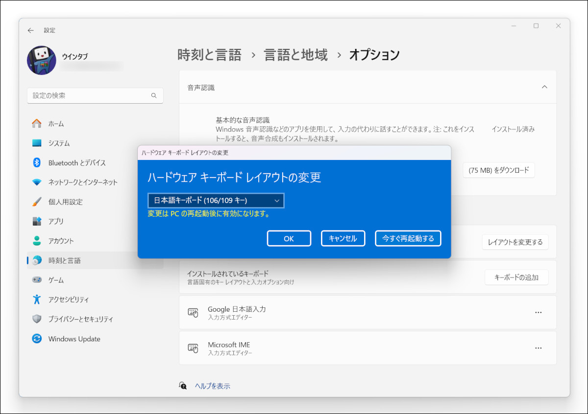Screen dimensions: 588x414
Task: Open the Google 日本語入力 options menu
Action: pos(539,312)
